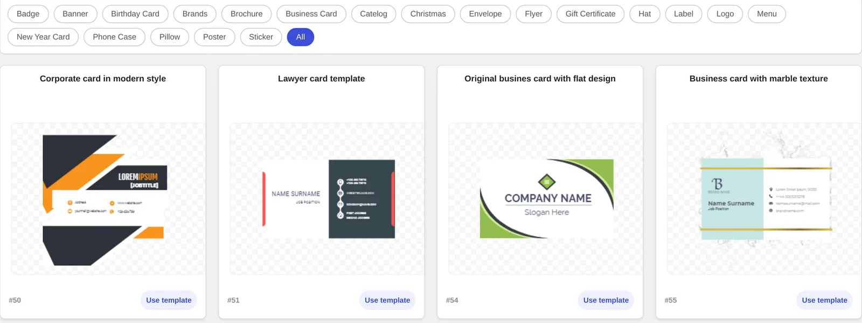Open the Catelog category filter
The image size is (862, 323).
(x=374, y=14)
